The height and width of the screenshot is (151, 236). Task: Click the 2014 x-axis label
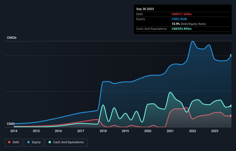pyautogui.click(x=14, y=131)
